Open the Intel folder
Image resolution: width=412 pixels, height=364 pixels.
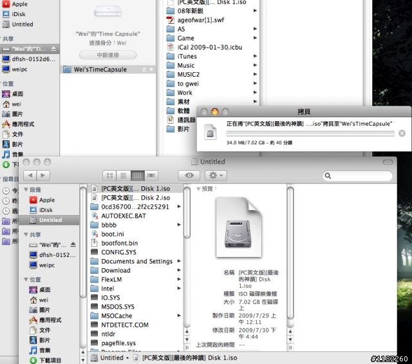(108, 288)
